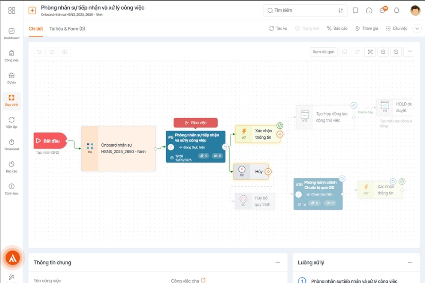The width and height of the screenshot is (425, 283).
Task: Open the Dashboard sidebar icon
Action: (x=11, y=34)
